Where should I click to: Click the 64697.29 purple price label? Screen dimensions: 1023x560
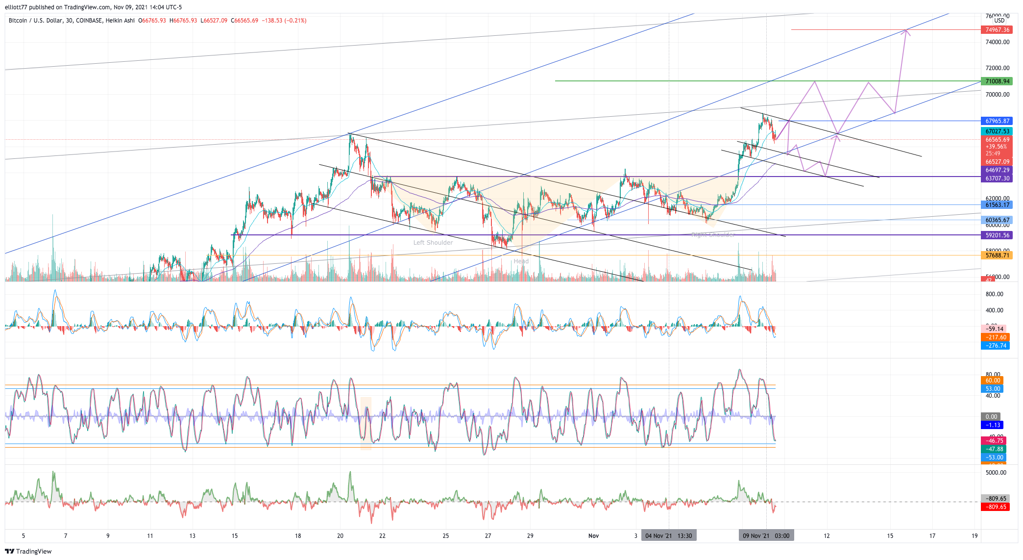click(997, 170)
